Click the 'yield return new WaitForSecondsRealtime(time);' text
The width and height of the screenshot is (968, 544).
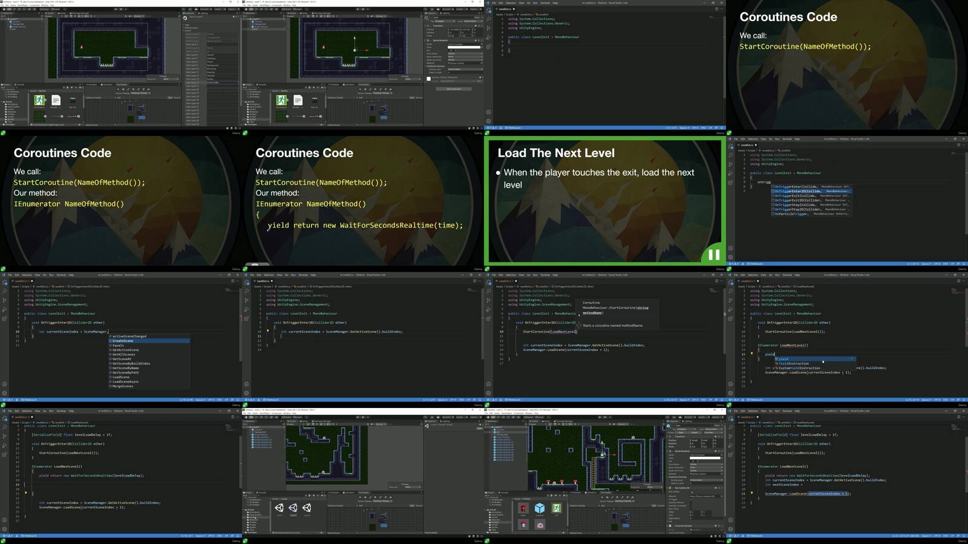click(x=365, y=225)
